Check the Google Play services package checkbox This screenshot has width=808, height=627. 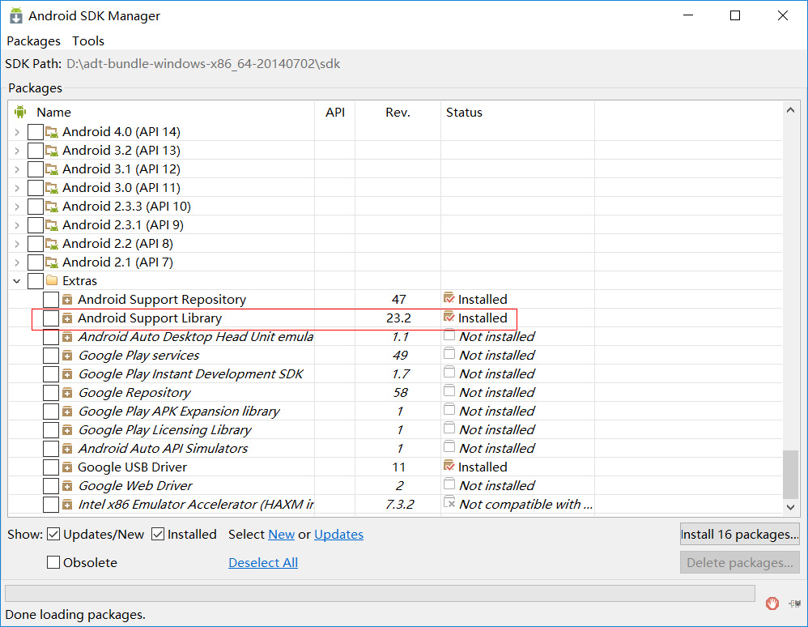click(x=51, y=356)
